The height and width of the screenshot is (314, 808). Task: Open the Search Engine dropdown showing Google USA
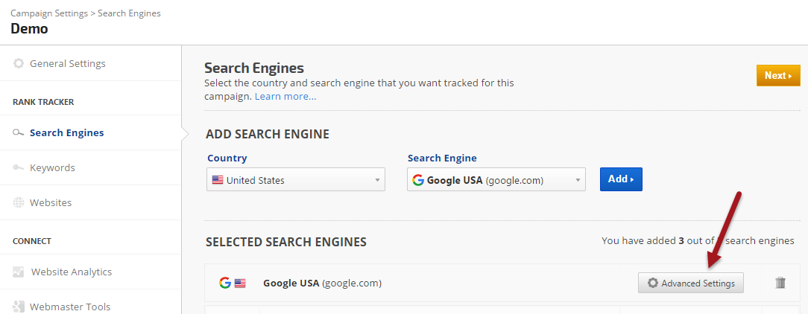pos(496,180)
